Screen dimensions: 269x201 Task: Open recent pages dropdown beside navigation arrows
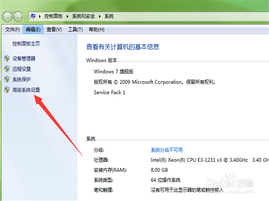[x=26, y=17]
